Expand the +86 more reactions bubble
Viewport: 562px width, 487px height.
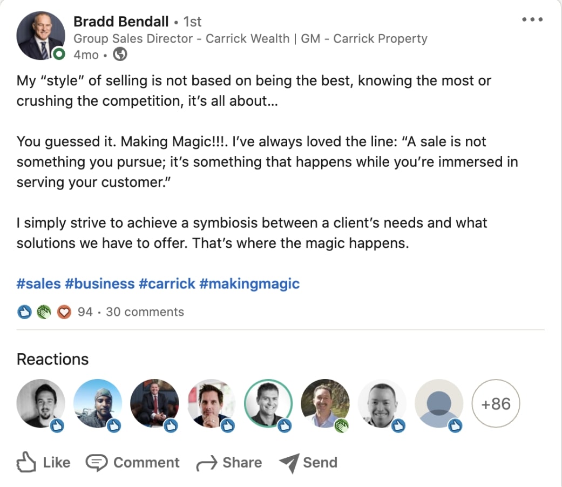tap(496, 404)
